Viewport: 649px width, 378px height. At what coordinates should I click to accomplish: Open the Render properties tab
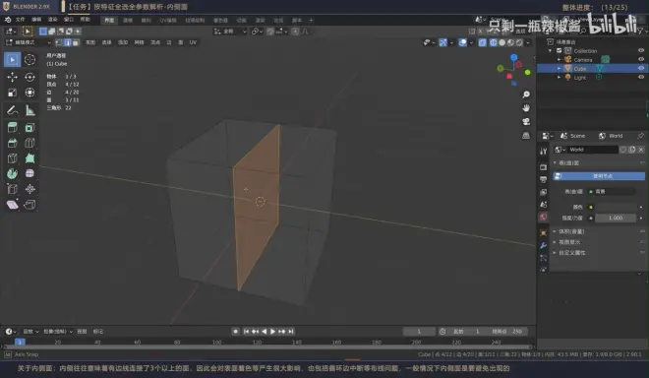click(544, 167)
